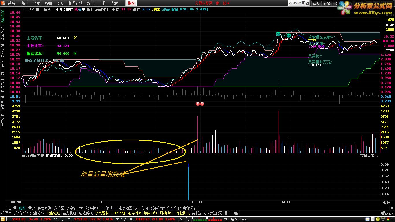Select the 涨跌动因 bottom tab
The width and height of the screenshot is (395, 222).
(125, 208)
